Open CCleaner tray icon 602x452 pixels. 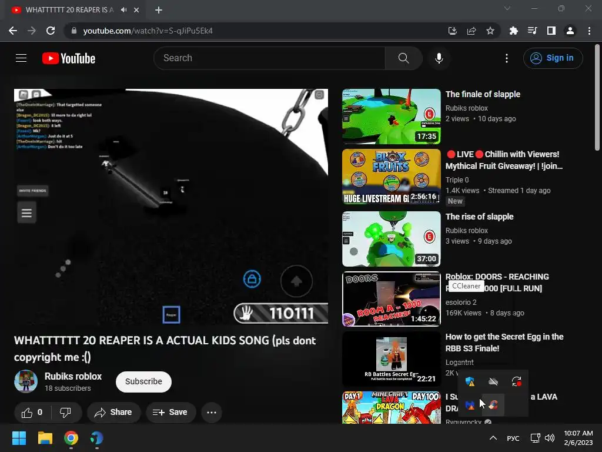click(x=493, y=404)
